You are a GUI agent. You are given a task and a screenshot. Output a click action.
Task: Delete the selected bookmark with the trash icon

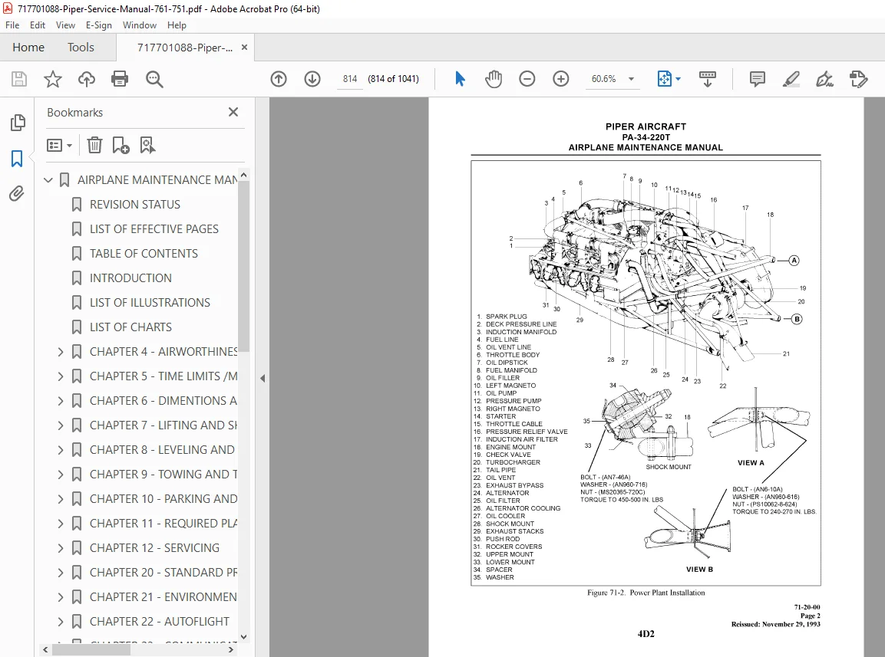tap(94, 146)
